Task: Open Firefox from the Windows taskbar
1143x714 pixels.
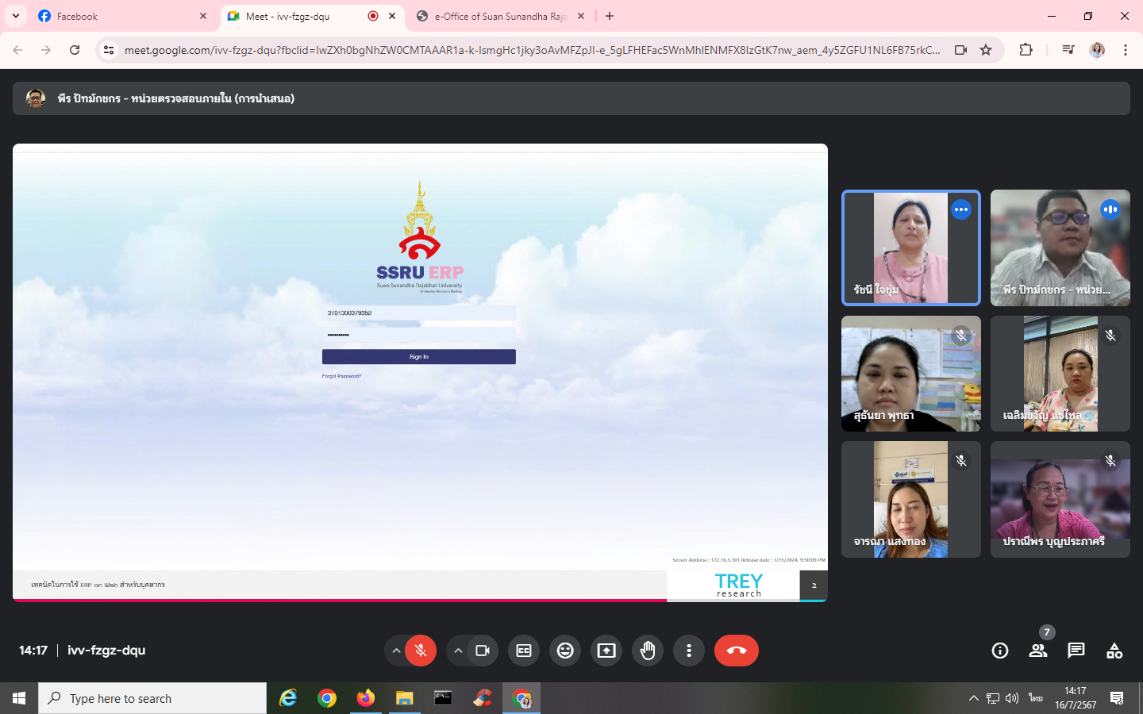Action: (365, 698)
